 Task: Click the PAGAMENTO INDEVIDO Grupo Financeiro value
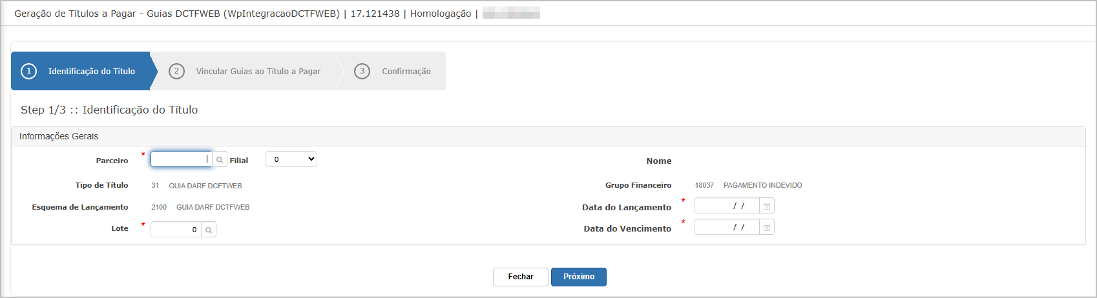(x=762, y=186)
